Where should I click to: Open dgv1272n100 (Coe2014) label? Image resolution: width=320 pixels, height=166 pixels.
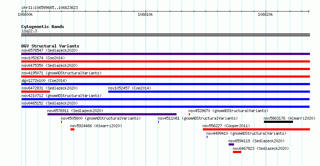[44, 80]
